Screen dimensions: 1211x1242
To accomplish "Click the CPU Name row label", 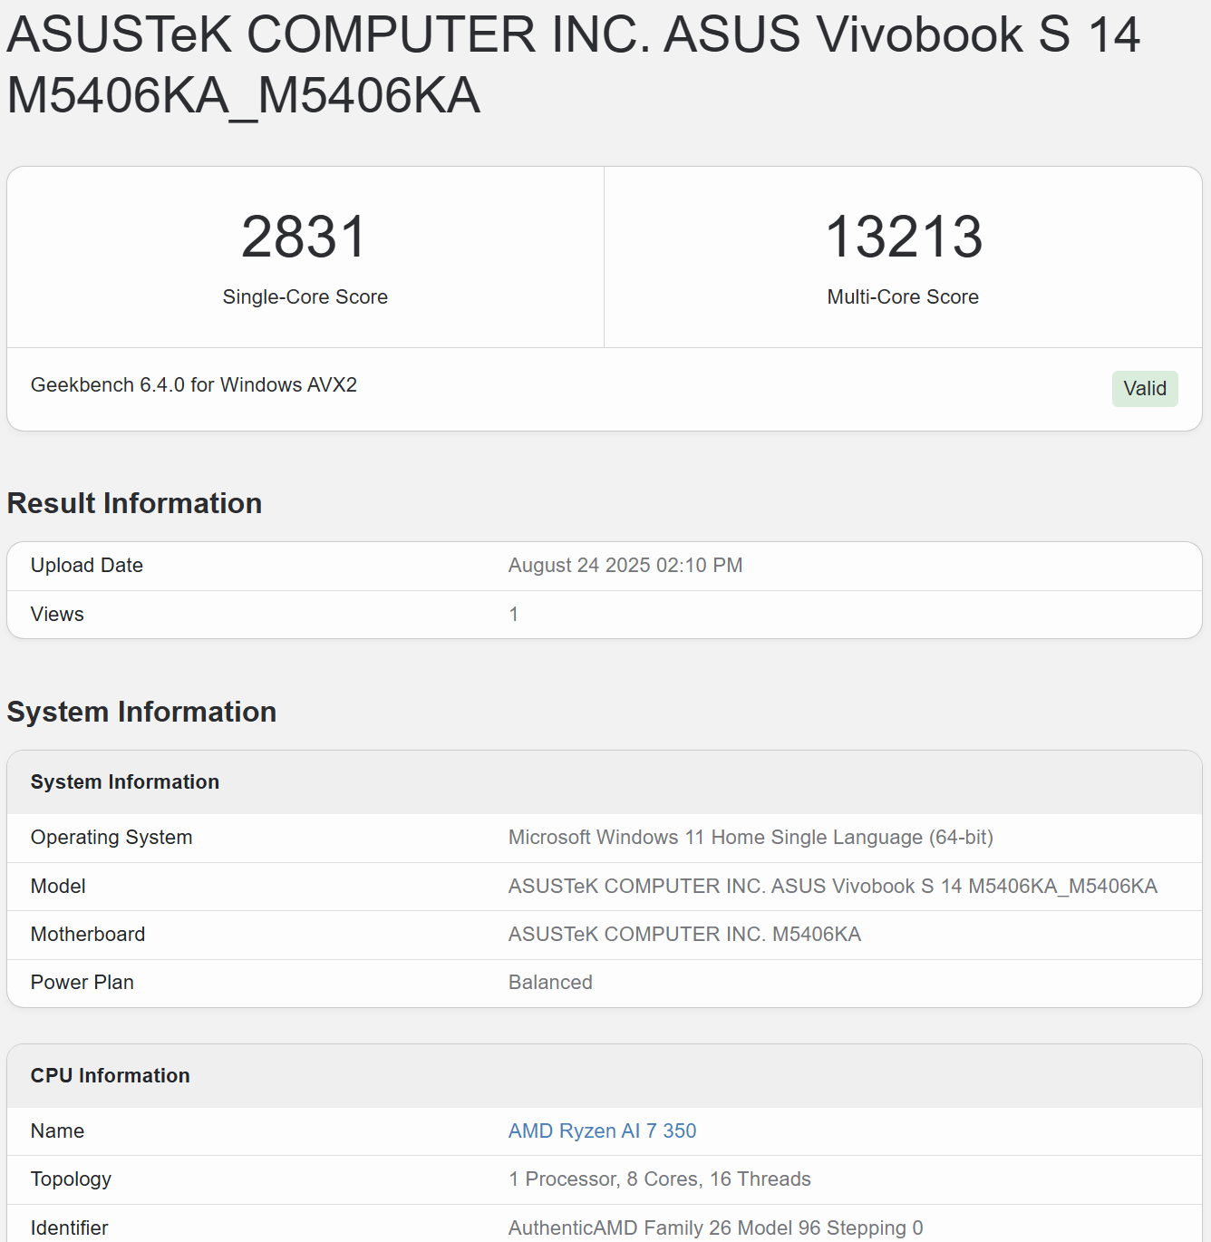I will [57, 1130].
